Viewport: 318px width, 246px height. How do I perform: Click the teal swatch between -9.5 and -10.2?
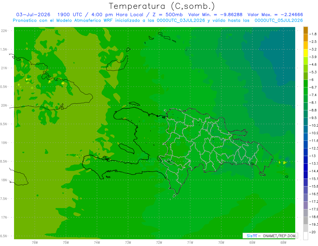click(x=306, y=122)
